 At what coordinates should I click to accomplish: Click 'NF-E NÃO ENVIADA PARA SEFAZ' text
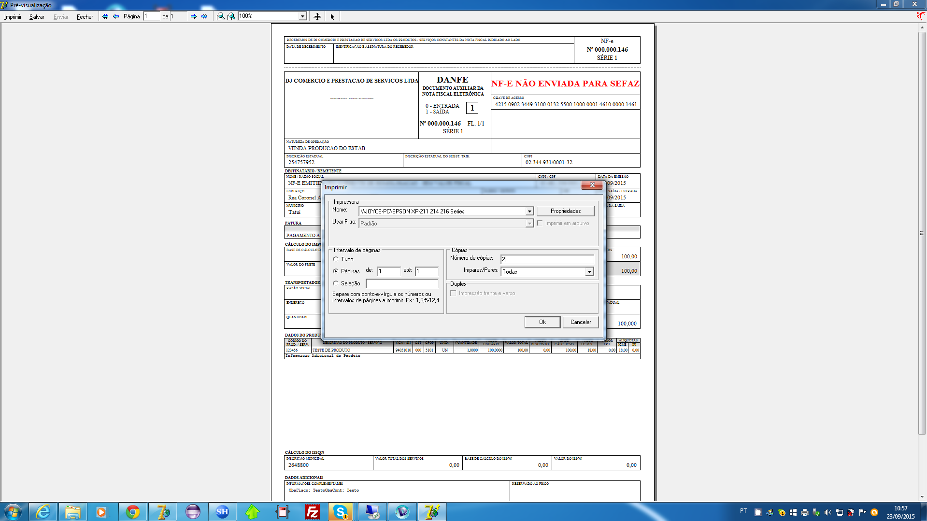(565, 84)
